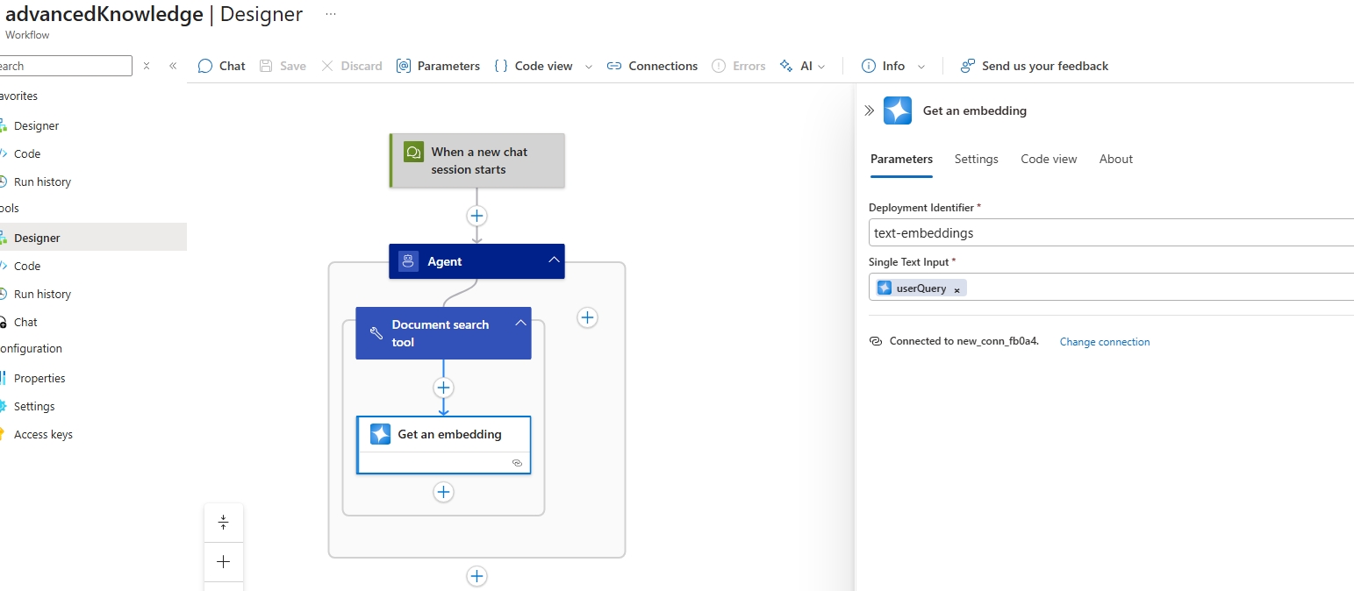Add action below Get an embedding
Viewport: 1354px width, 591px height.
(443, 492)
